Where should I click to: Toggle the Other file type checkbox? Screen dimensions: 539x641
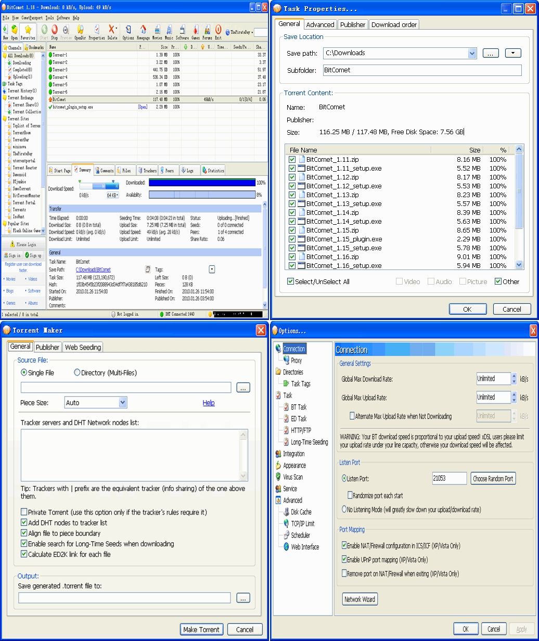[498, 281]
